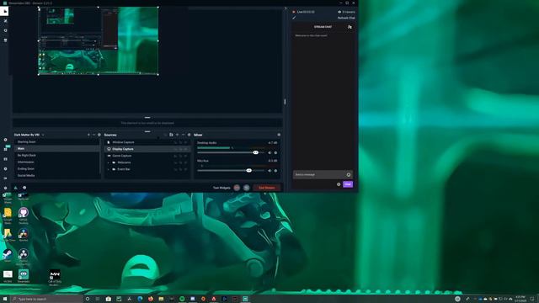The image size is (539, 303).
Task: Open the Streamlabs desktop shortcut
Action: 24,276
